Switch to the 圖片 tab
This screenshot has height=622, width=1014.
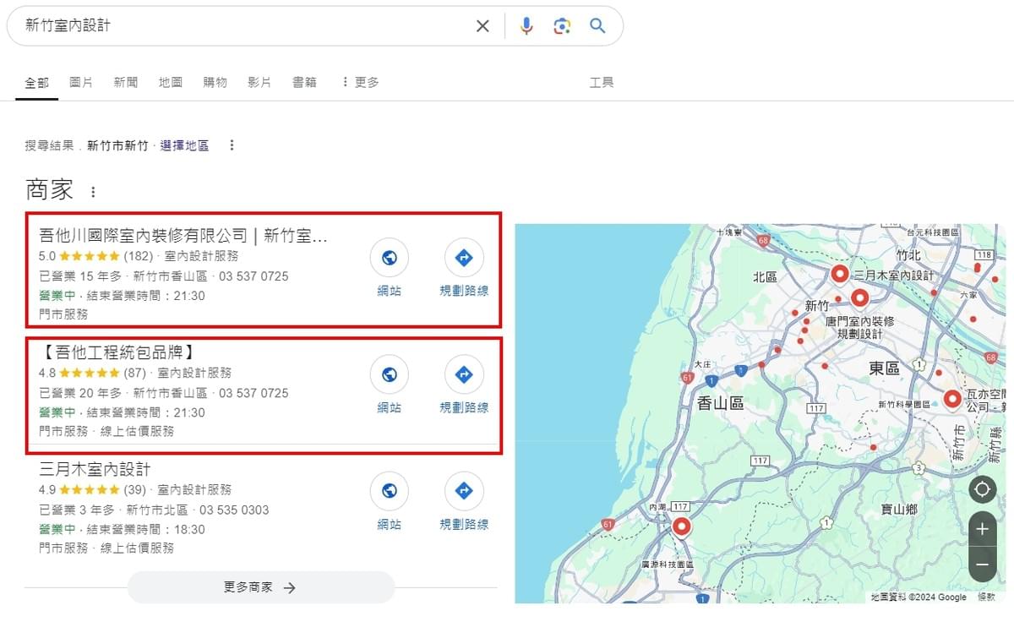tap(81, 82)
